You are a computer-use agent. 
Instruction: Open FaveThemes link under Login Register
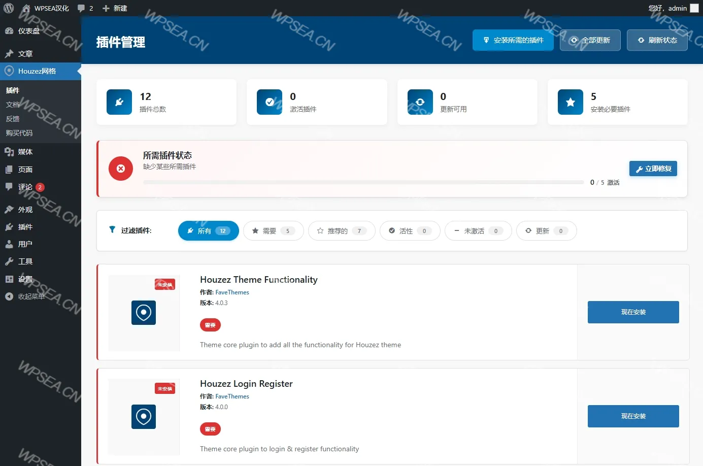(x=232, y=396)
